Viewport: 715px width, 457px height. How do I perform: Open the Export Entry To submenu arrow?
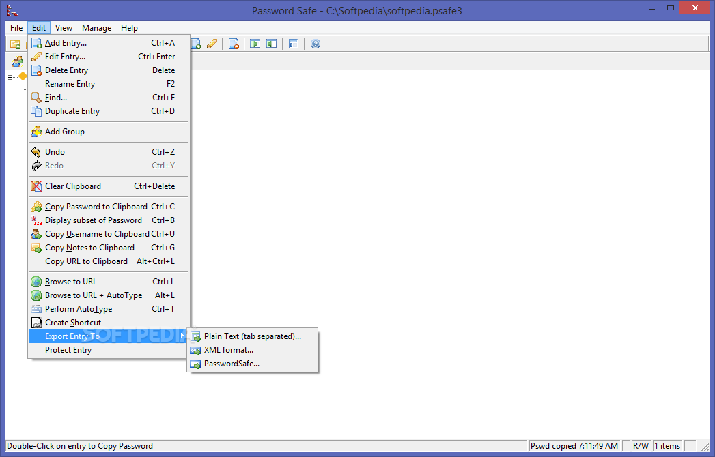point(182,336)
